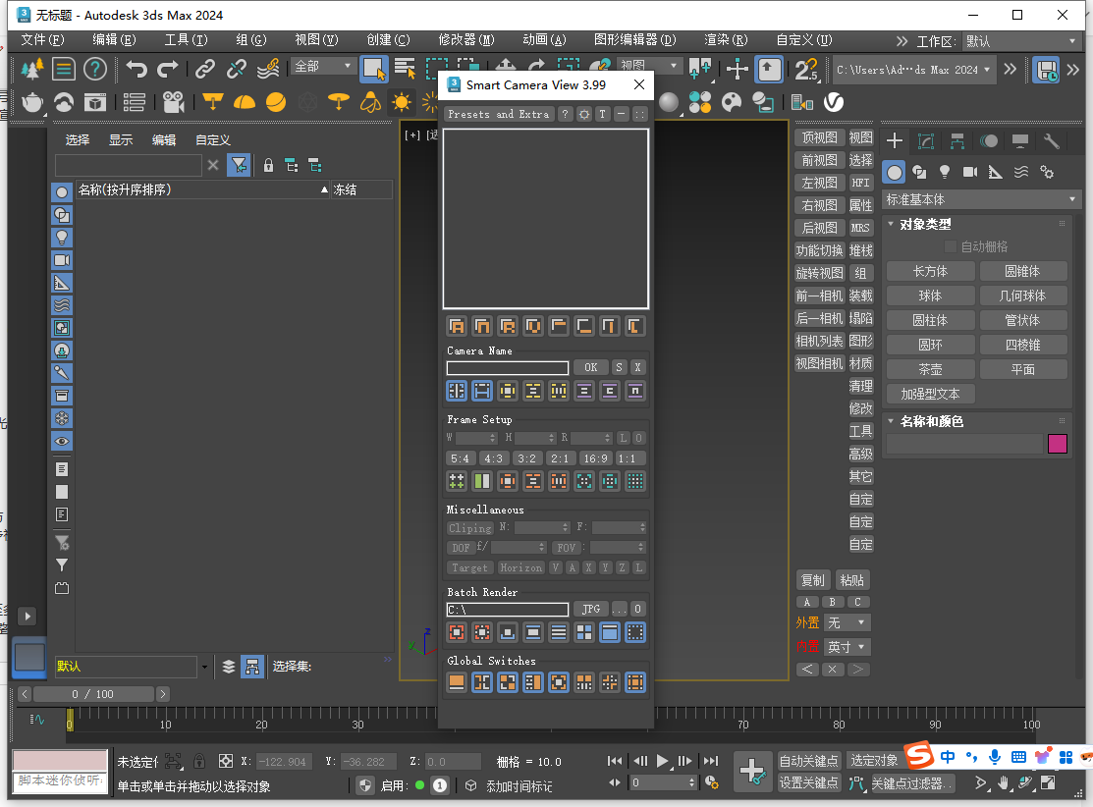1093x807 pixels.
Task: Click the Sogou microphone voice input icon
Action: [995, 757]
